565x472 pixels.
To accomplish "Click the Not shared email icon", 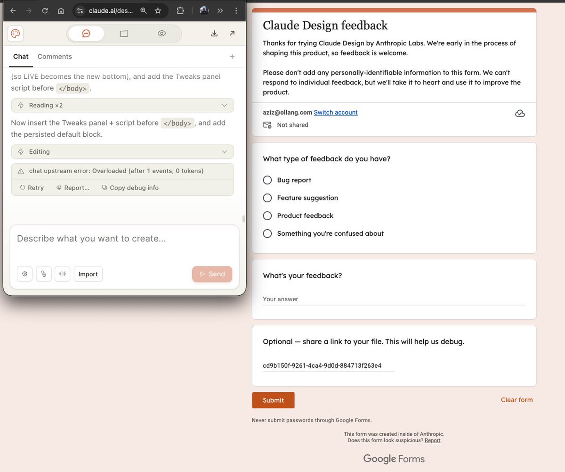I will tap(267, 125).
